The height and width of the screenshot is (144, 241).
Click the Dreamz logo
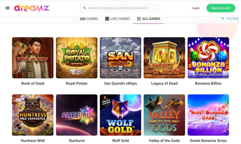[x=31, y=8]
